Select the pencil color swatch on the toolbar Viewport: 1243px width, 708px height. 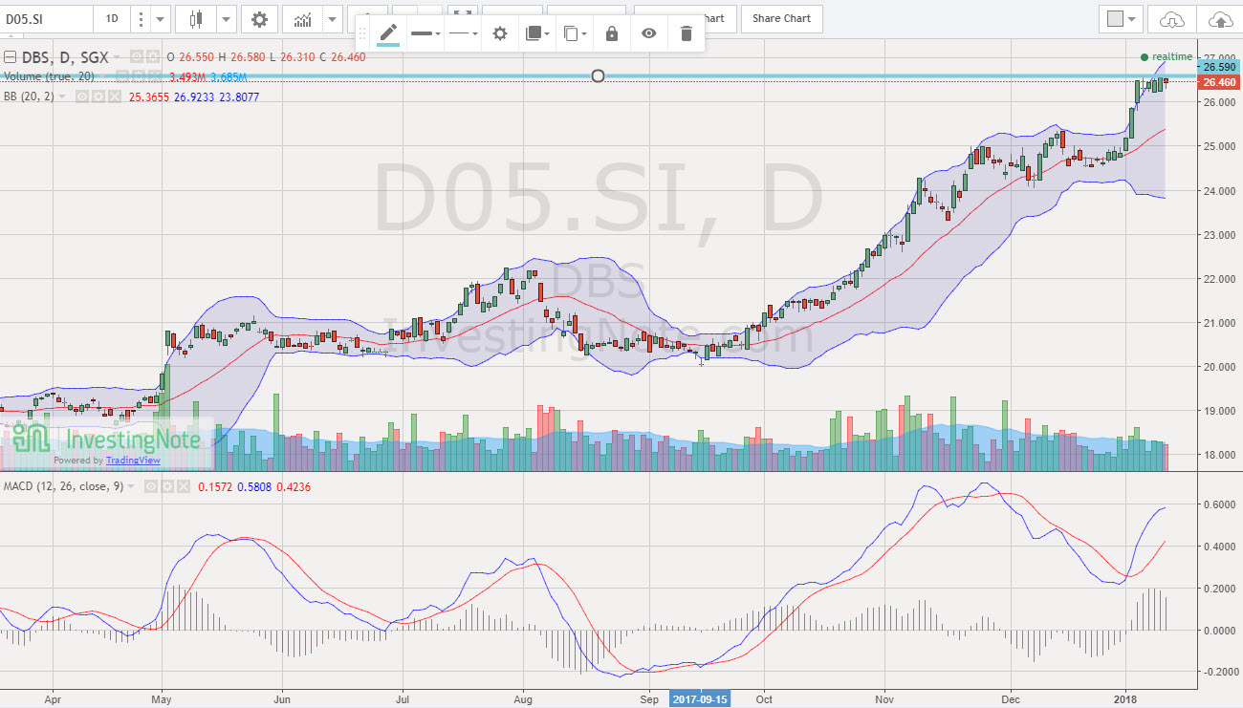coord(386,32)
